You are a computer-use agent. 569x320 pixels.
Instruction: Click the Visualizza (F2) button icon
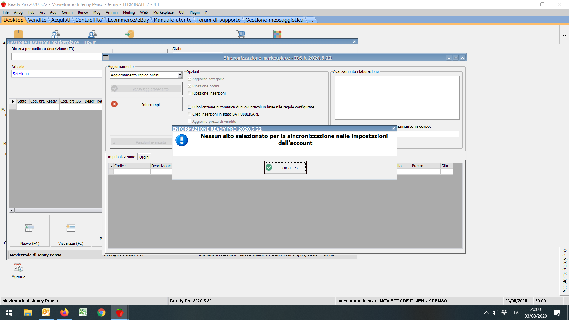tap(71, 228)
